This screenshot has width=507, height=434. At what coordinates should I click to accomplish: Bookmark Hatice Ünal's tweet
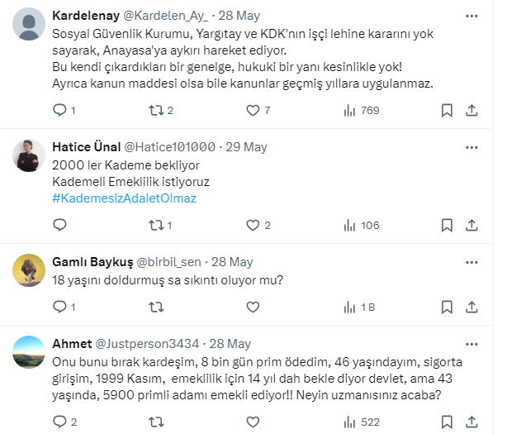(446, 225)
